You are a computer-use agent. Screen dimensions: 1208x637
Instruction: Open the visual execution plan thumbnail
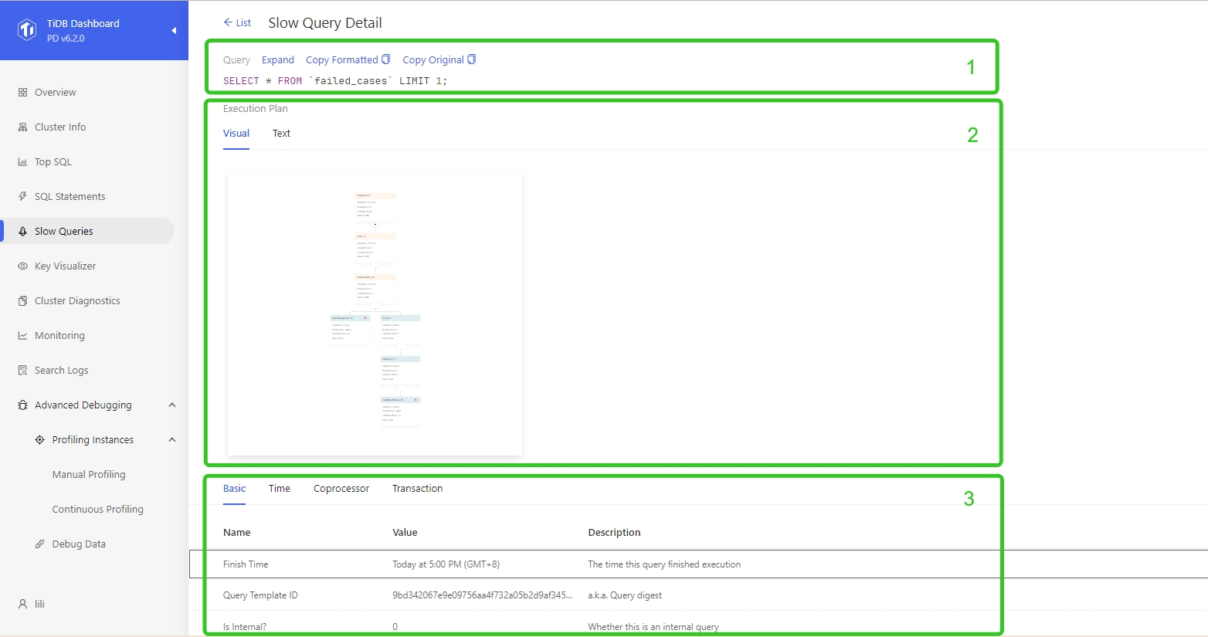[375, 313]
